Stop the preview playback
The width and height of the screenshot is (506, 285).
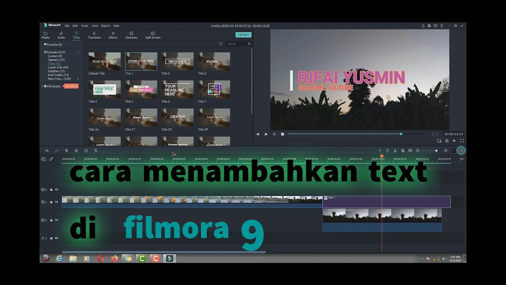coord(283,134)
